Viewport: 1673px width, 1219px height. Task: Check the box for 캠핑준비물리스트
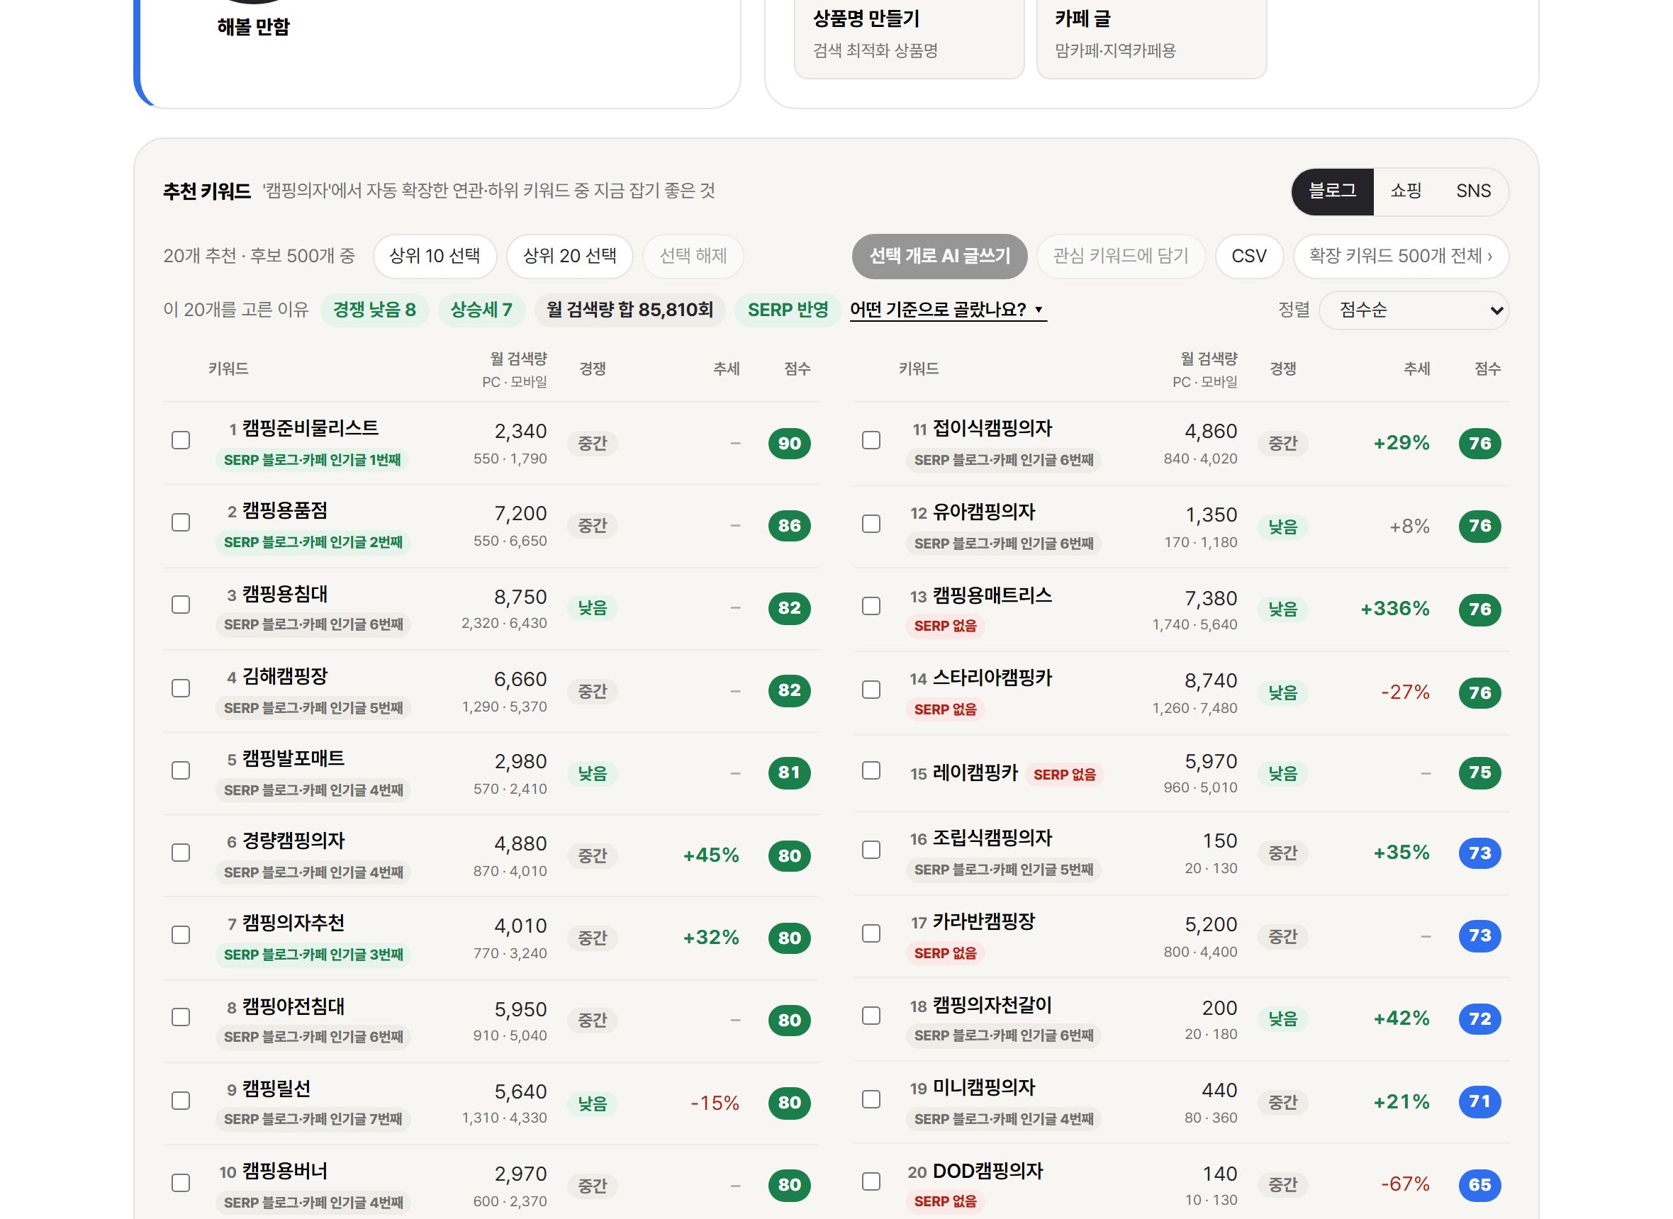click(x=181, y=441)
